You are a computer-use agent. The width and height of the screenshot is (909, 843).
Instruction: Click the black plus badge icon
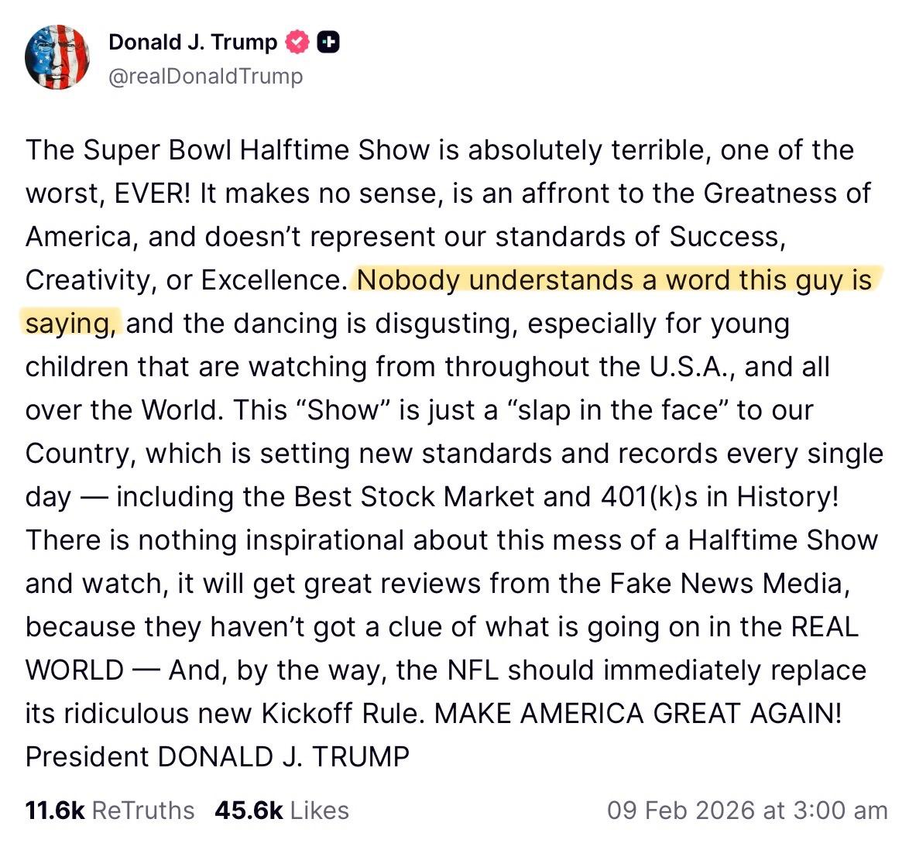pos(328,42)
